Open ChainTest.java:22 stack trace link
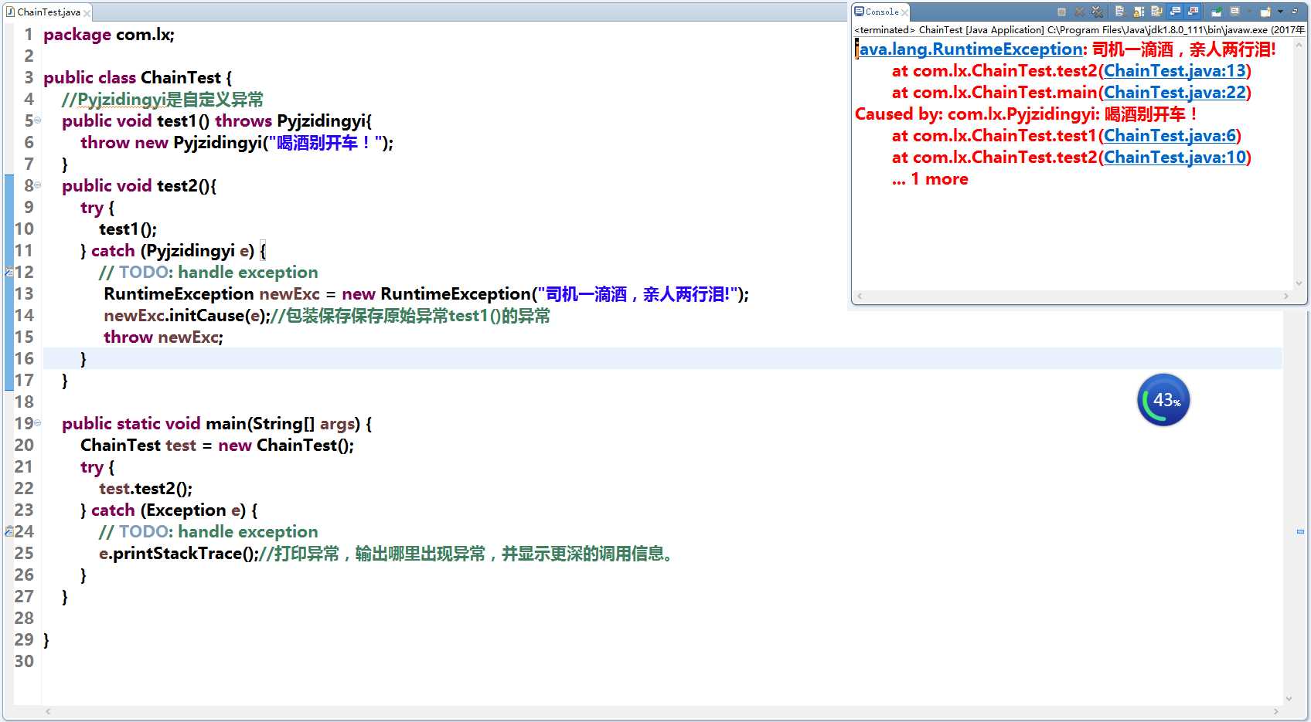Image resolution: width=1311 pixels, height=722 pixels. pos(1175,93)
